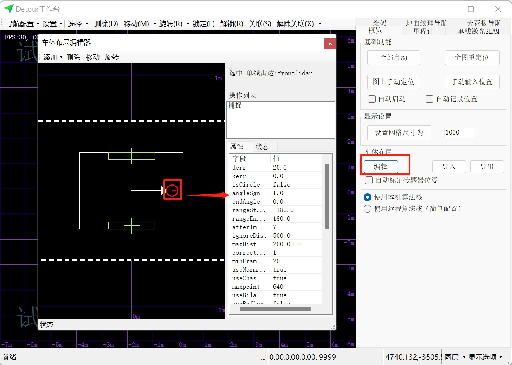The image size is (512, 365).
Task: Close the 车体布局编辑器 dialog with the red X
Action: [330, 44]
